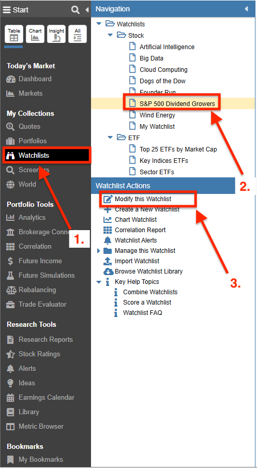Click Modify this Watchlist
This screenshot has height=468, width=257.
[143, 199]
